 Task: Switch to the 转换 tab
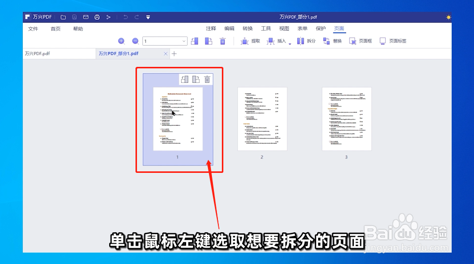248,29
